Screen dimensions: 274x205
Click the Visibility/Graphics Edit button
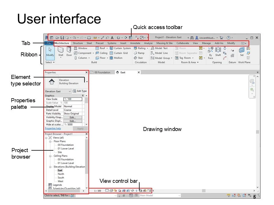tap(73, 118)
